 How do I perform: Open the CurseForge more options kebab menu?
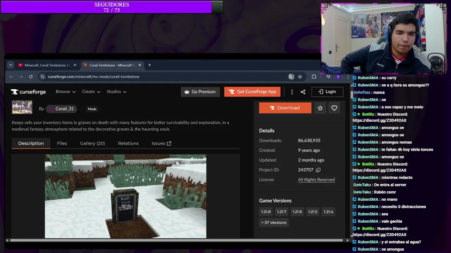point(292,92)
